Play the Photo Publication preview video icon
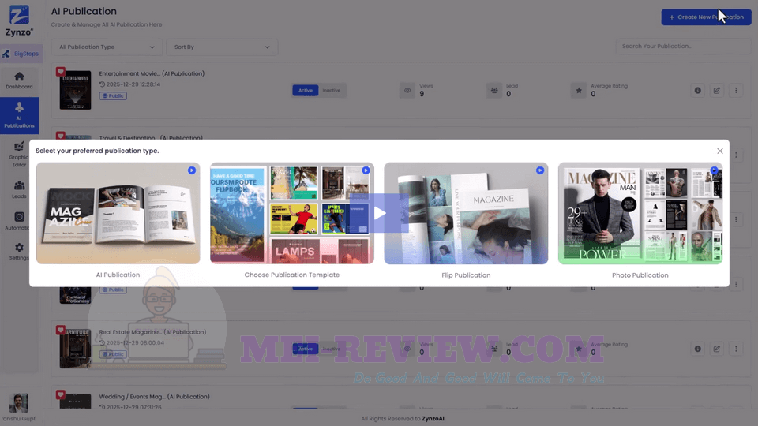The image size is (758, 426). 714,170
